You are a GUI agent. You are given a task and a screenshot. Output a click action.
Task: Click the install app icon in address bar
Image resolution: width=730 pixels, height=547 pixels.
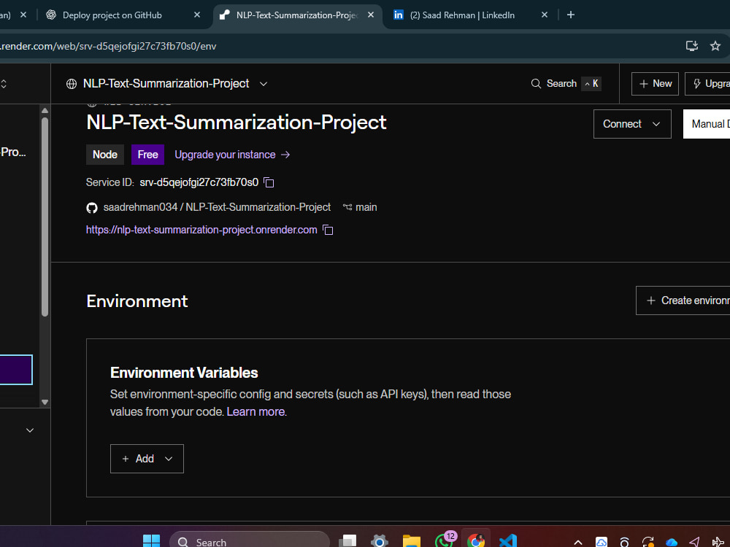(x=692, y=45)
